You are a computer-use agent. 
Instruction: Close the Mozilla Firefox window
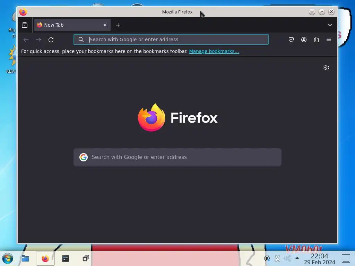331,12
